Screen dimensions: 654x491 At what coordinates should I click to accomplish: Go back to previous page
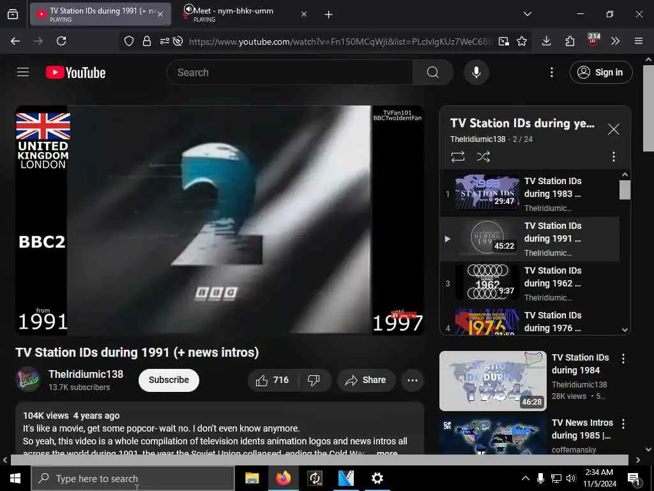click(15, 41)
